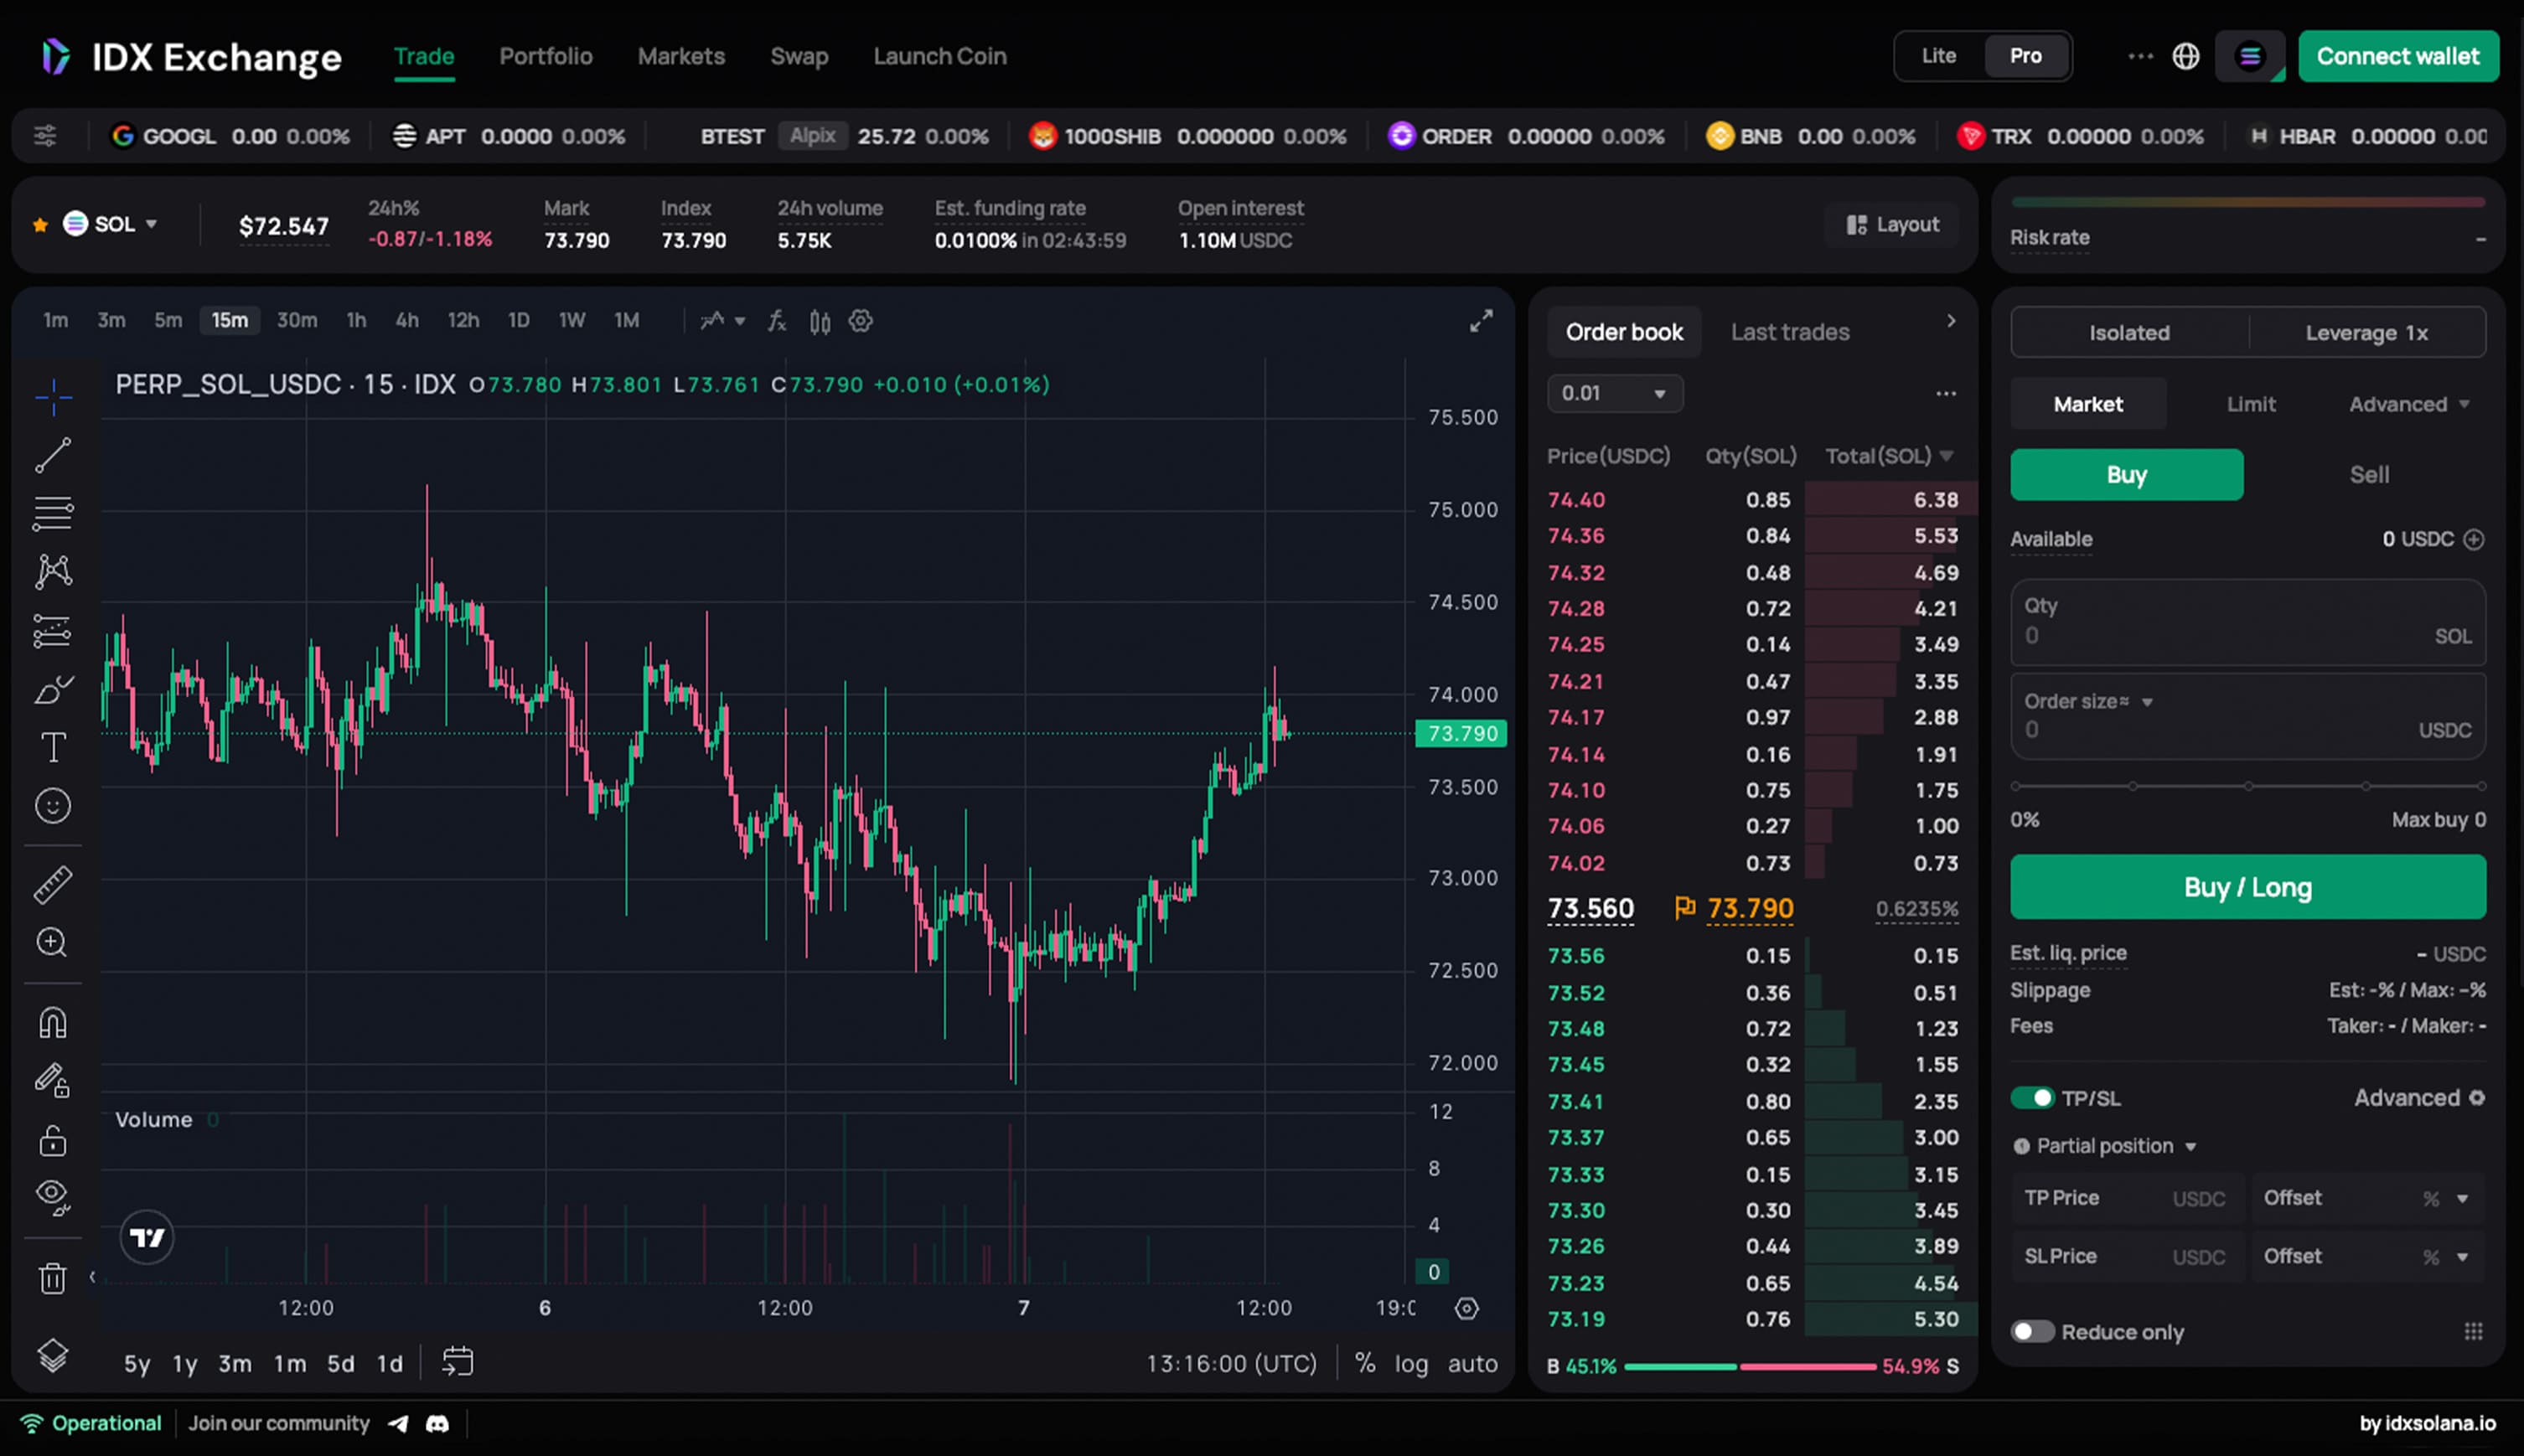
Task: Select the pattern drawing tool
Action: coord(53,571)
